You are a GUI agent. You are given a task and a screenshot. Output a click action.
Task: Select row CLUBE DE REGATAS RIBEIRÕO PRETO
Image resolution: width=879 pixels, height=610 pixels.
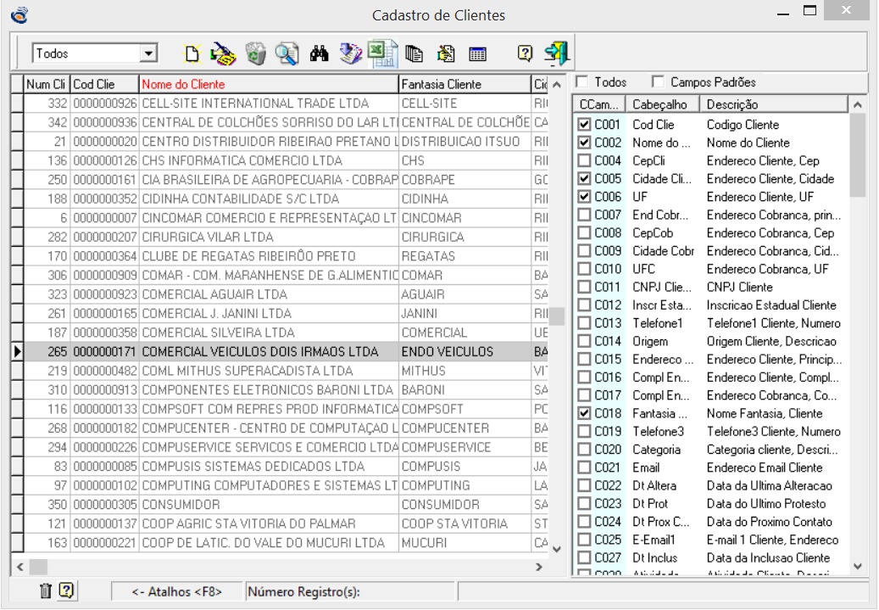point(279,256)
